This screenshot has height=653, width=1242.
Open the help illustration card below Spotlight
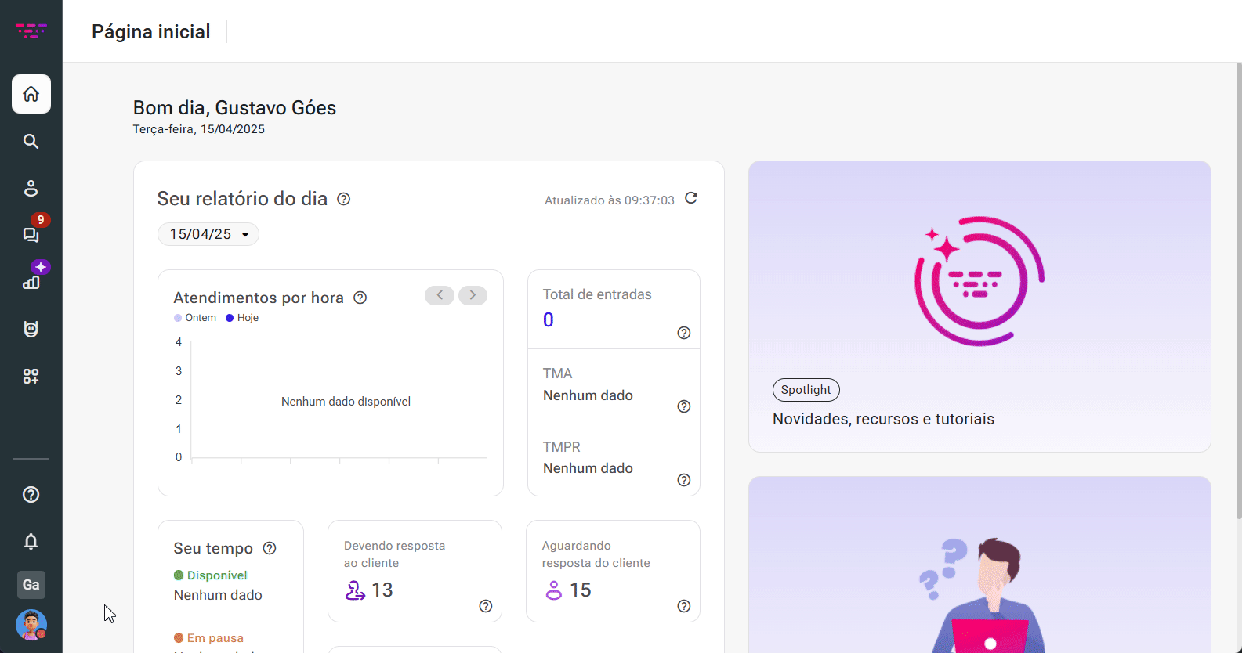point(979,565)
